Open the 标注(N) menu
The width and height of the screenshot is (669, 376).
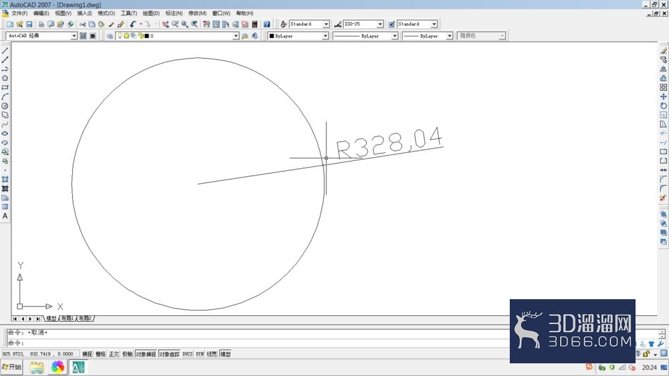174,13
